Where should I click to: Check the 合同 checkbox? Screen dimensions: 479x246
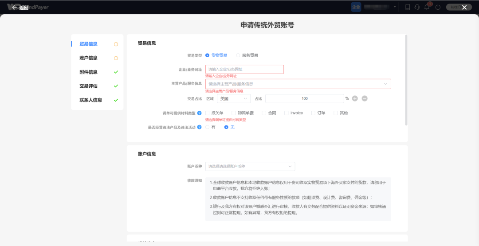coord(264,113)
